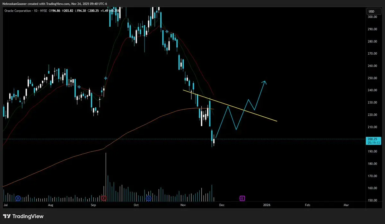Click the 300.00 price axis label

[x=372, y=17]
